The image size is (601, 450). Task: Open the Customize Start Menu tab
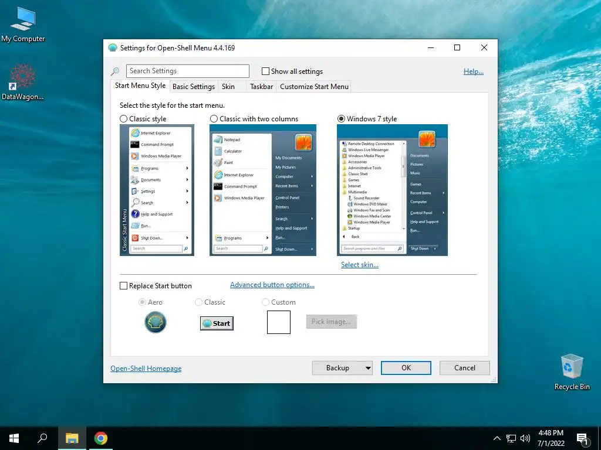point(315,87)
